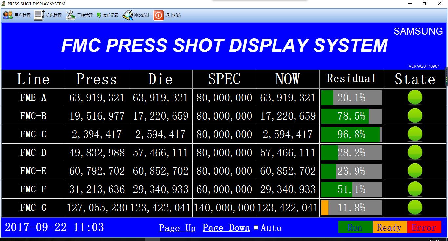Screen dimensions: 448x241
Task: Select the FMC-G line cell
Action: pos(33,208)
